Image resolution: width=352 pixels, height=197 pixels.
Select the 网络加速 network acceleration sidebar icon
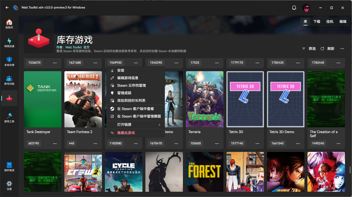click(x=9, y=43)
